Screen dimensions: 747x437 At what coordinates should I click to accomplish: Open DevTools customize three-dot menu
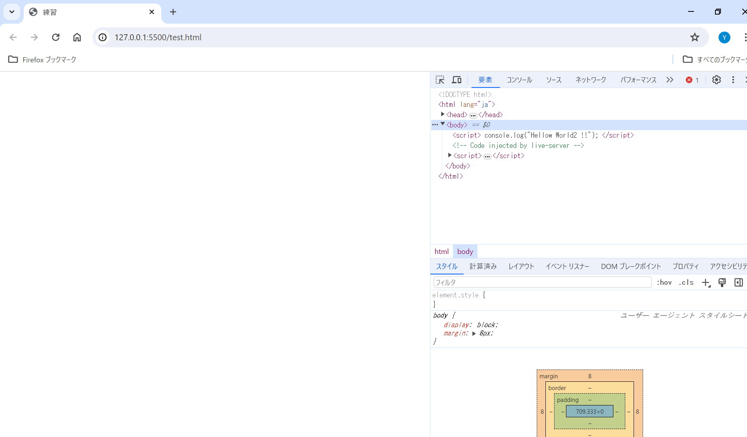click(x=733, y=80)
